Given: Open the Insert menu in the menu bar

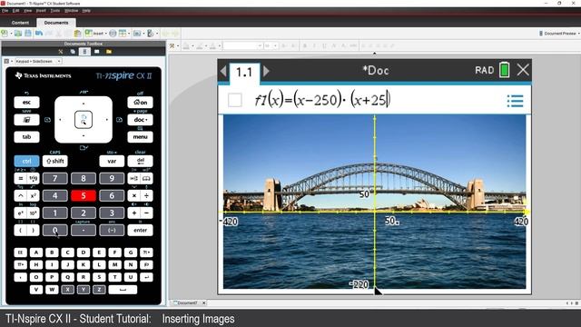Looking at the screenshot, I should click(x=41, y=11).
